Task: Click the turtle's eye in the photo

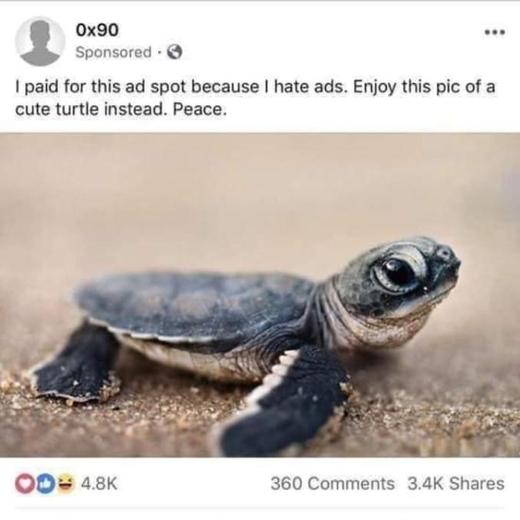Action: coord(397,271)
